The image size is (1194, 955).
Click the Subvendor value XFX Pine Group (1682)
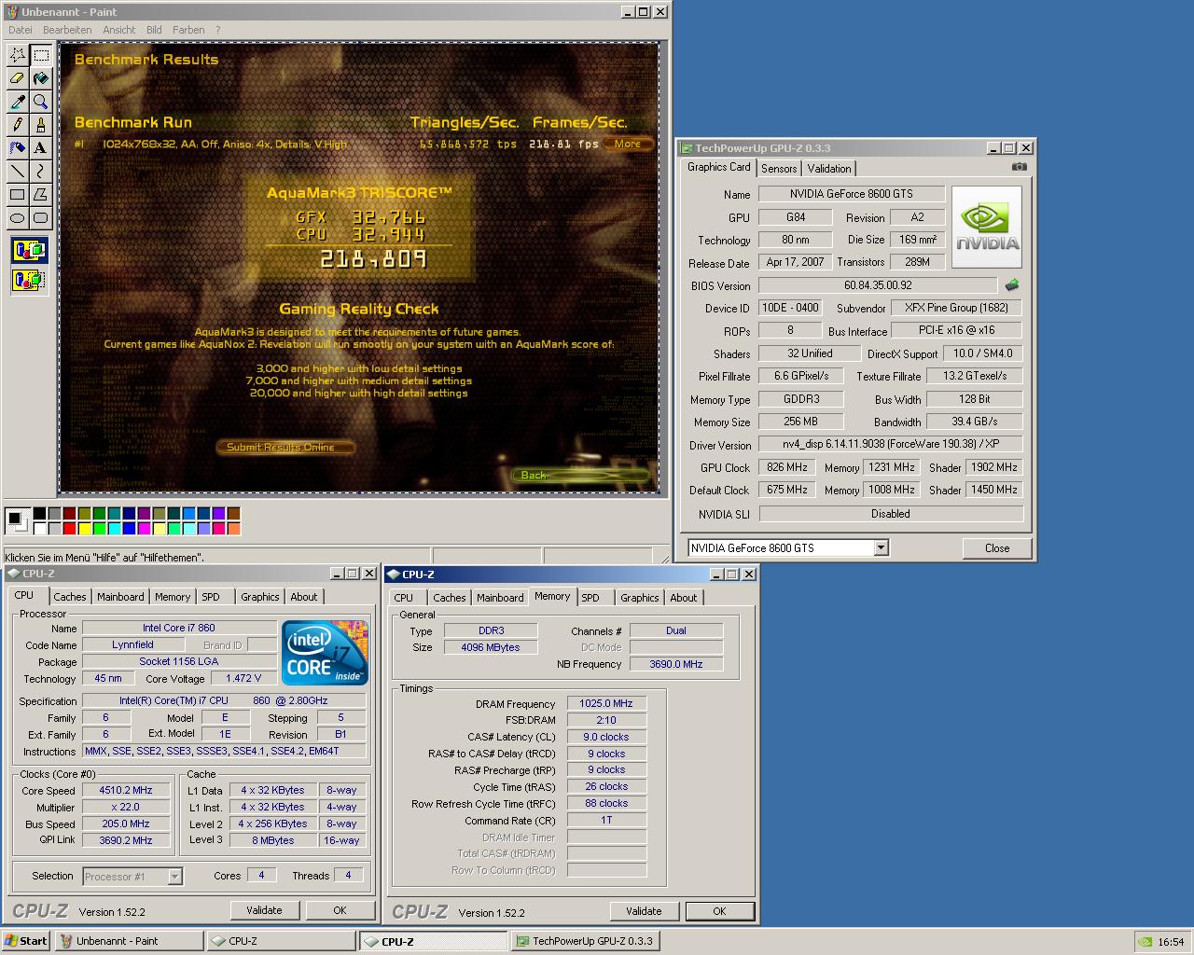[x=956, y=308]
